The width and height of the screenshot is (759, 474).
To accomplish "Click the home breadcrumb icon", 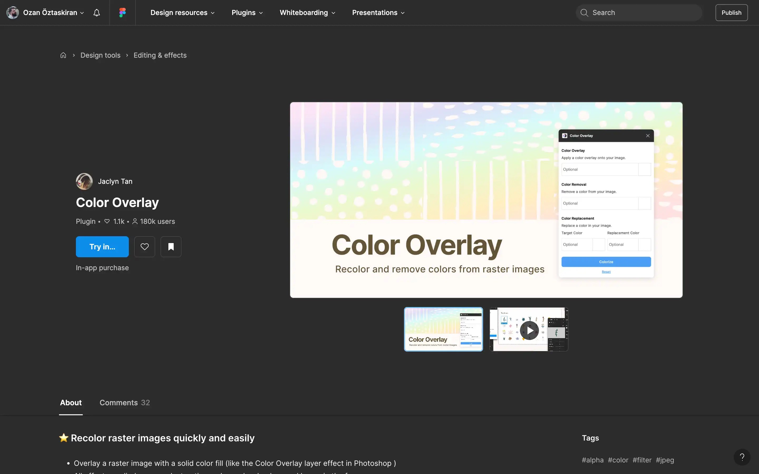I will [x=63, y=55].
